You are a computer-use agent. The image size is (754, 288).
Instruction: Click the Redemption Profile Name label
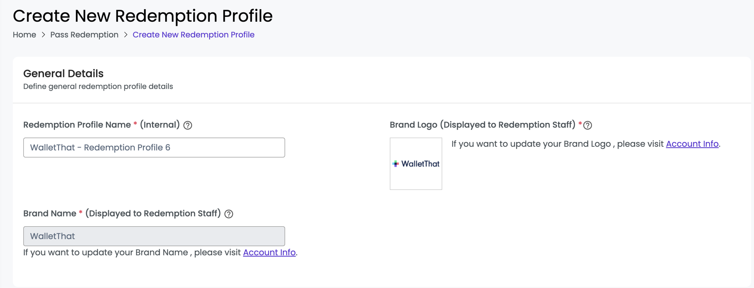click(77, 125)
